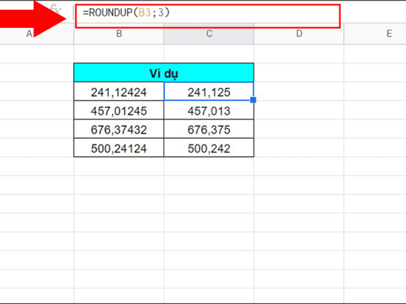This screenshot has width=406, height=304.
Task: Click the fx function icon
Action: (56, 9)
